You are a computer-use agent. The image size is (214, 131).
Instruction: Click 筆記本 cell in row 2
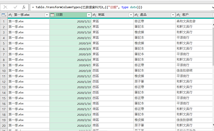pyautogui.click(x=155, y=27)
